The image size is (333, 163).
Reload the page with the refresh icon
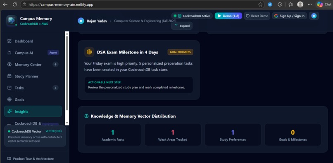pyautogui.click(x=14, y=5)
